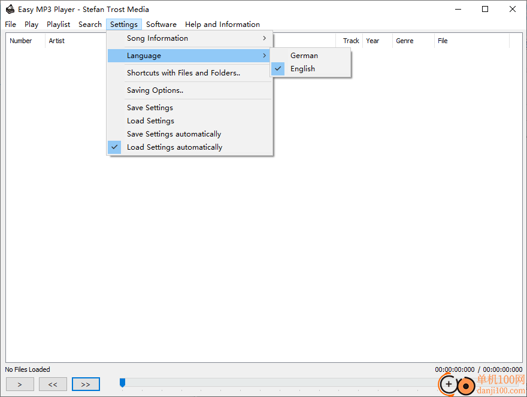Close the Easy MP3 Player window
The image size is (527, 397).
click(x=512, y=9)
